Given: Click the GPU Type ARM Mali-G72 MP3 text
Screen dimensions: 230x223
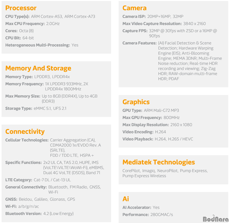Looking at the screenshot, I should click(x=161, y=110).
